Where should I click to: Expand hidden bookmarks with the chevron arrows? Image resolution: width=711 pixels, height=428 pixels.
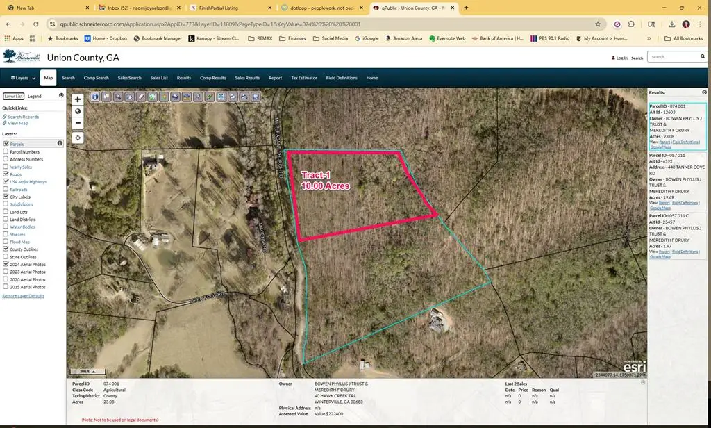[x=651, y=39]
